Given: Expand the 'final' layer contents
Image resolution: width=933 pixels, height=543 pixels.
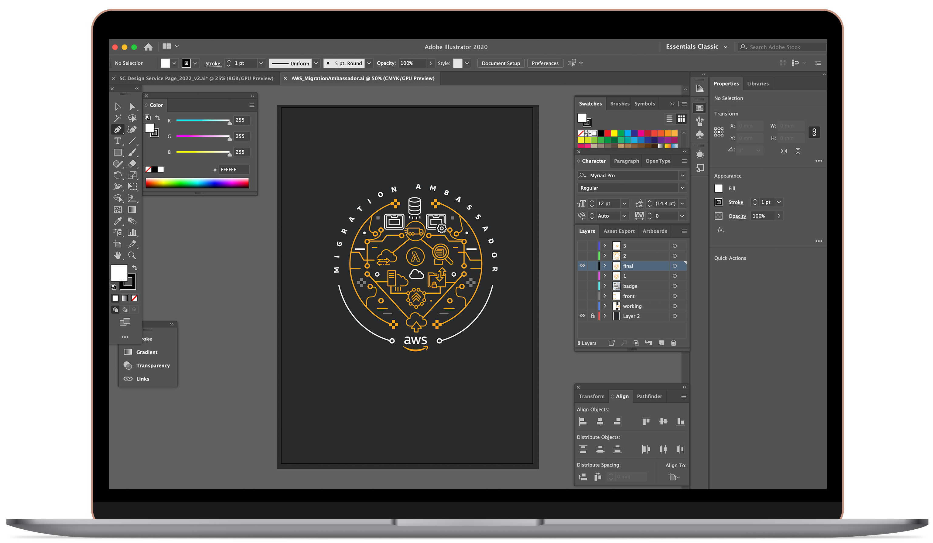Looking at the screenshot, I should pyautogui.click(x=605, y=266).
